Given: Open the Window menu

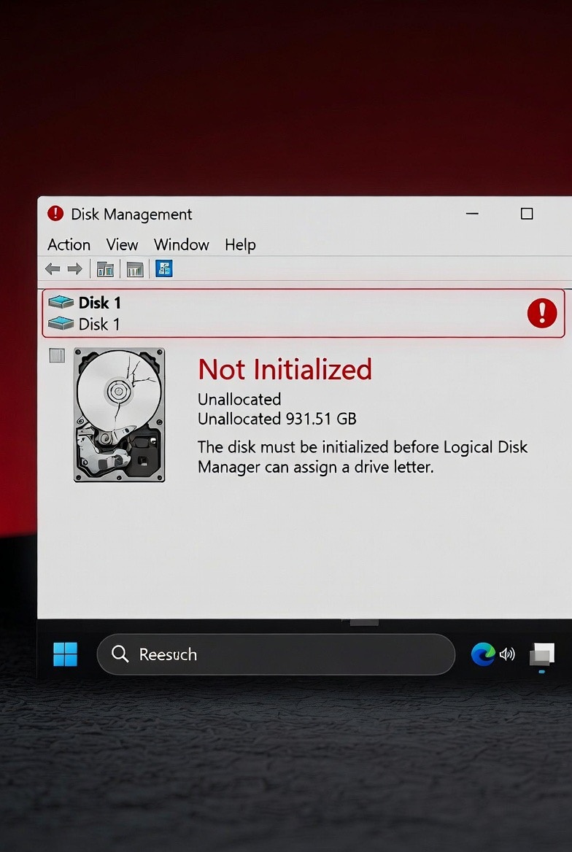Looking at the screenshot, I should 182,244.
